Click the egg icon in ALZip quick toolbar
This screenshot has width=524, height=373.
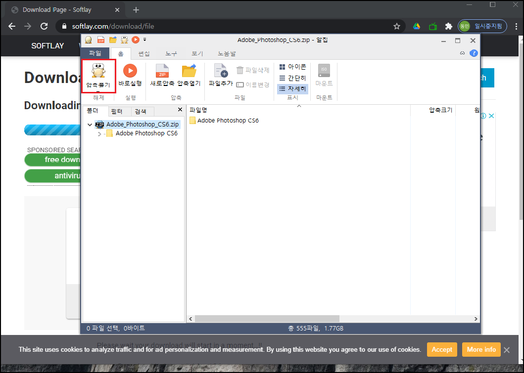click(x=88, y=40)
